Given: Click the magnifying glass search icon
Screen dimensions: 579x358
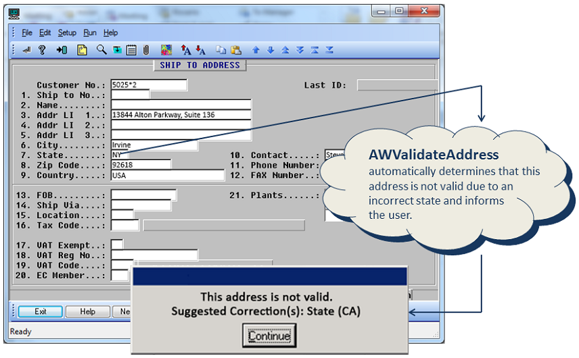Looking at the screenshot, I should tap(101, 50).
